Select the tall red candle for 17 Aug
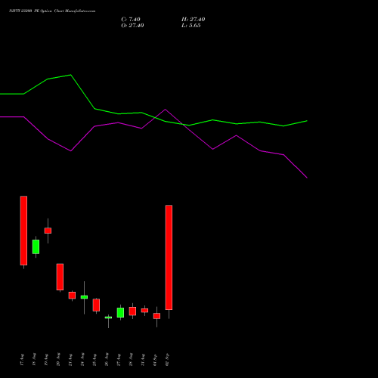Image resolution: width=378 pixels, height=378 pixels. click(x=23, y=231)
